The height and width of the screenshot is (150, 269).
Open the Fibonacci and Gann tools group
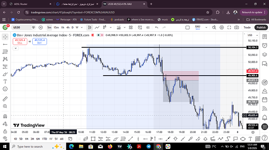[5, 52]
